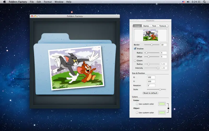209x131 pixels.
Task: Click the X position field showing 102
Action: coord(151,77)
